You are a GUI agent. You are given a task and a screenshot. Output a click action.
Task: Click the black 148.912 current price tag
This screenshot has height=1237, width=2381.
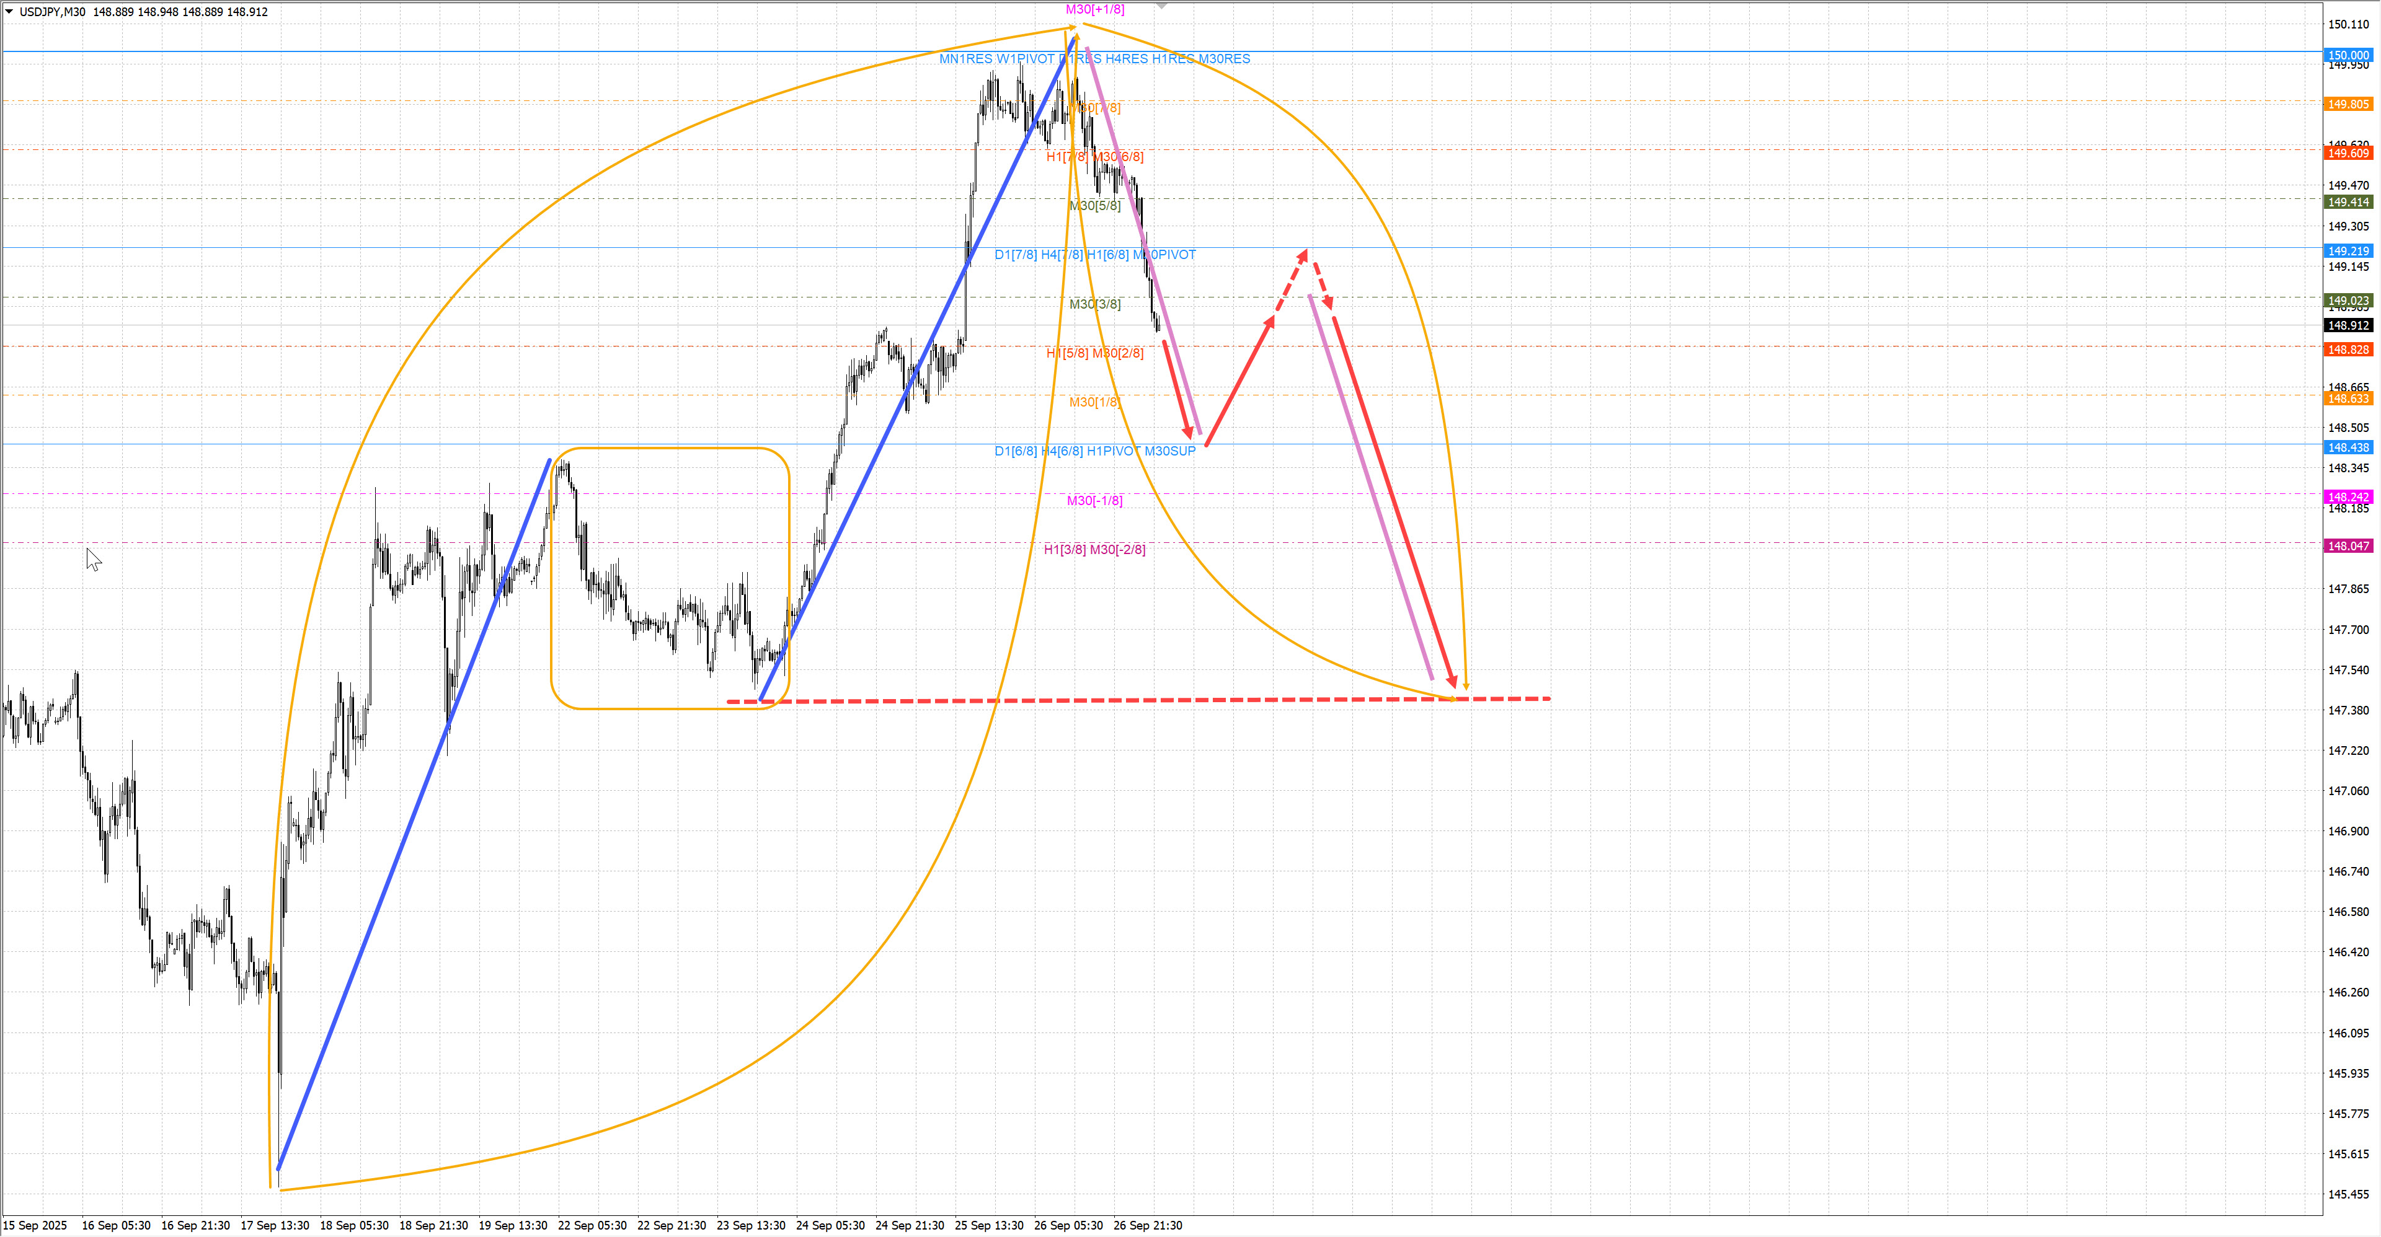pos(2348,325)
